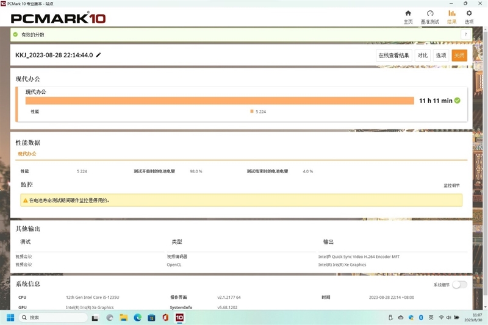
Task: Click the USB safely remove tray icon
Action: tap(390, 318)
